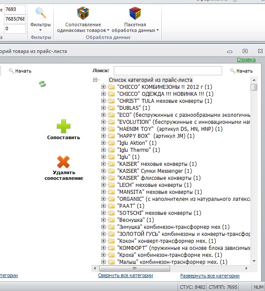Click the tree vertical scrollbar up arrow

coord(254,80)
